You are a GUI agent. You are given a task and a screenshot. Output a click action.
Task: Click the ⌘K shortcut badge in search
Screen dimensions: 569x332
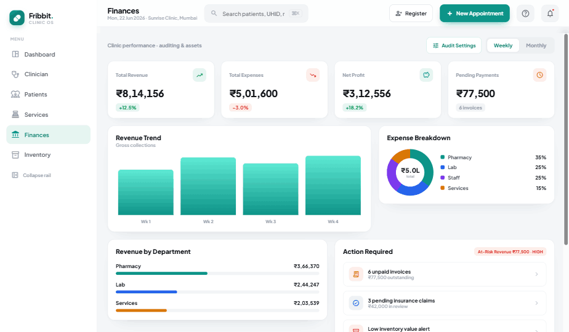(296, 14)
